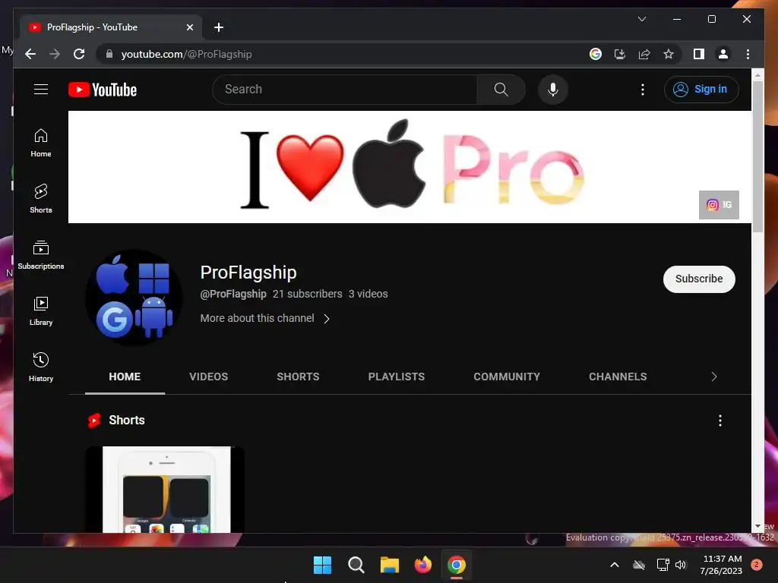778x583 pixels.
Task: Open Chrome three-dot menu
Action: (748, 54)
